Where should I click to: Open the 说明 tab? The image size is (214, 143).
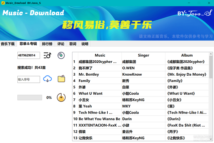pos(85,44)
